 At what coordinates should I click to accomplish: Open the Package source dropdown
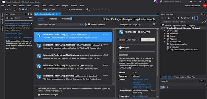click(x=142, y=24)
